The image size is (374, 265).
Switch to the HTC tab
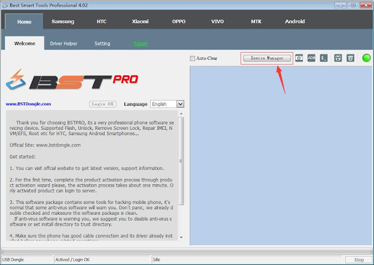(102, 22)
